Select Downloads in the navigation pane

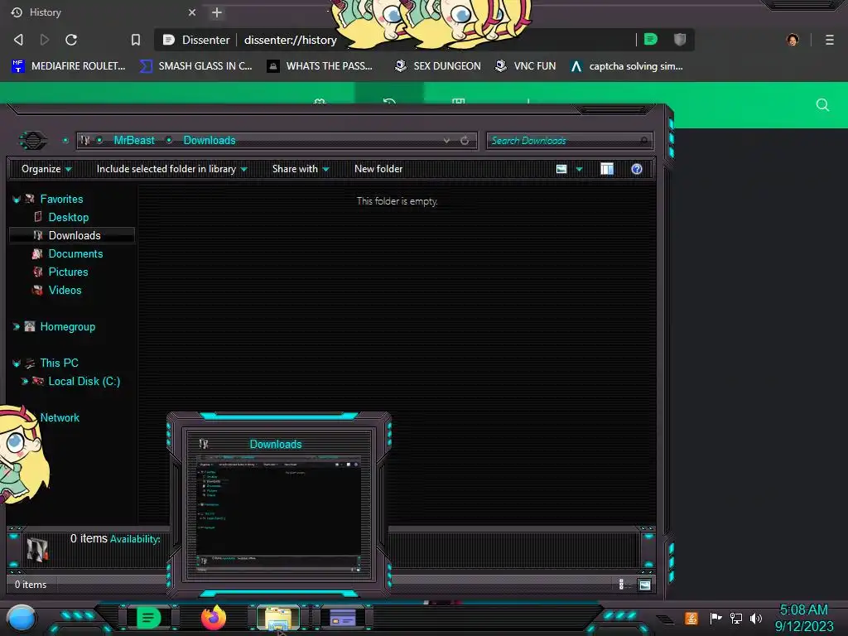[74, 235]
